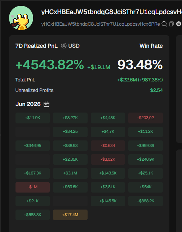Select the +$3.1M day cell
The width and height of the screenshot is (182, 232).
pos(70,173)
